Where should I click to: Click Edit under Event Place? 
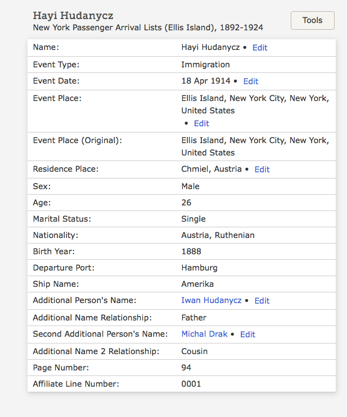(201, 123)
